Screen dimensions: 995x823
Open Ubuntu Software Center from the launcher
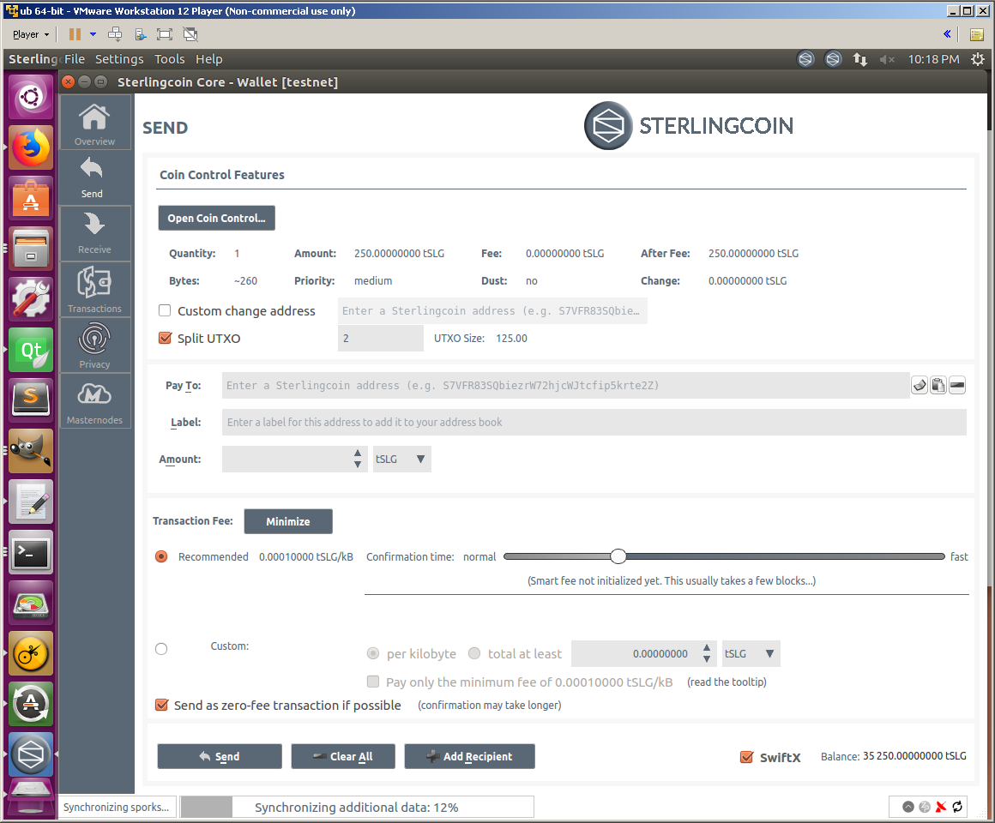tap(31, 198)
